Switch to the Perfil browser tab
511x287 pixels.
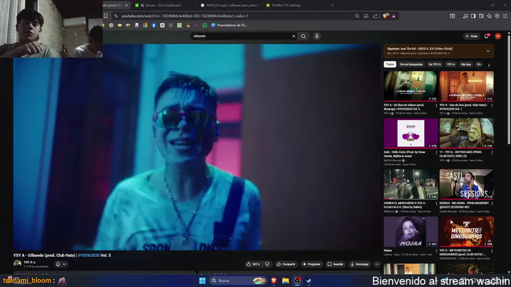(x=230, y=5)
